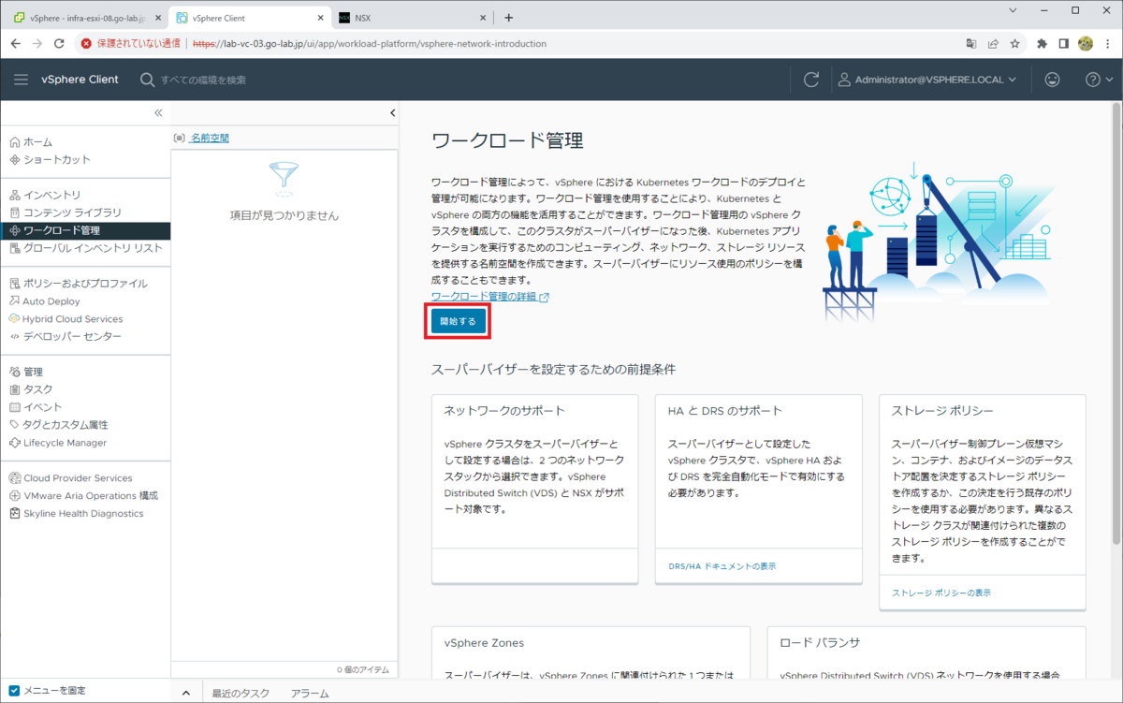Open the Administrator@VSPHERE.LOCAL user dropdown
The width and height of the screenshot is (1123, 703).
[x=926, y=80]
